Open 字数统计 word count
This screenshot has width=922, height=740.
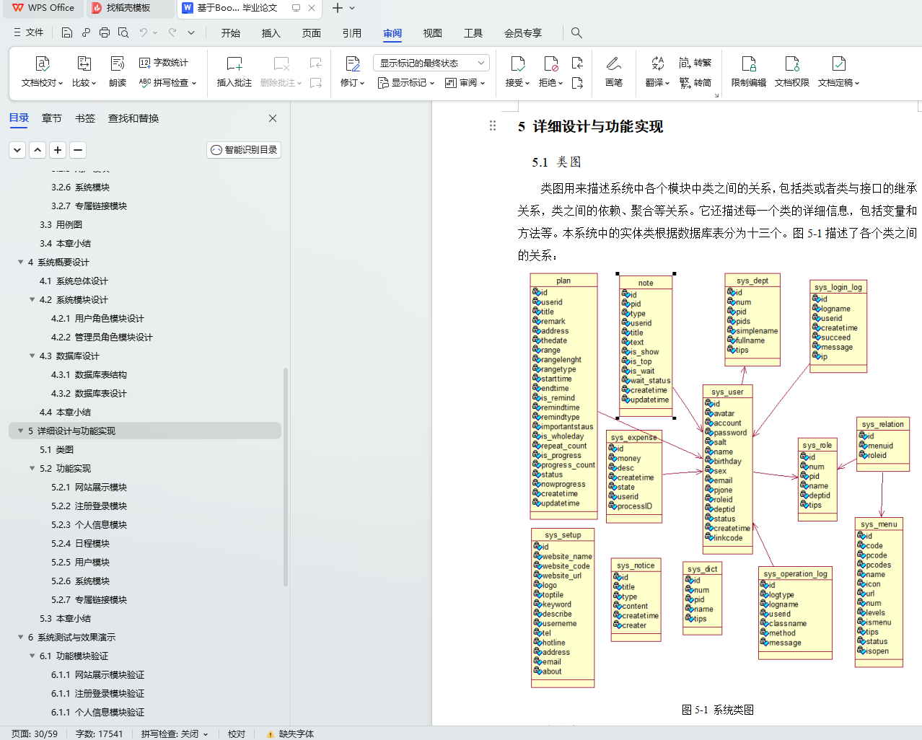click(x=164, y=63)
